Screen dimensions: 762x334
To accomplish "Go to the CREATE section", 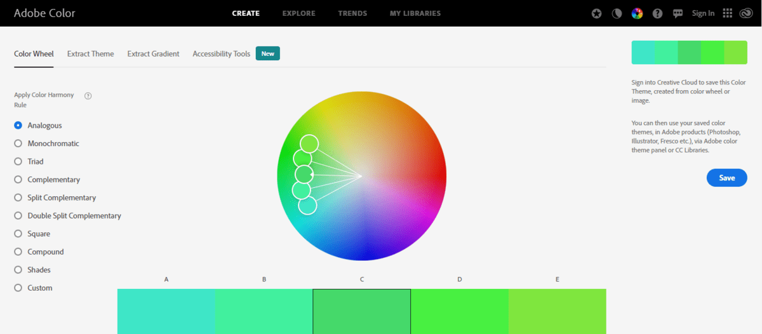I will (x=246, y=13).
